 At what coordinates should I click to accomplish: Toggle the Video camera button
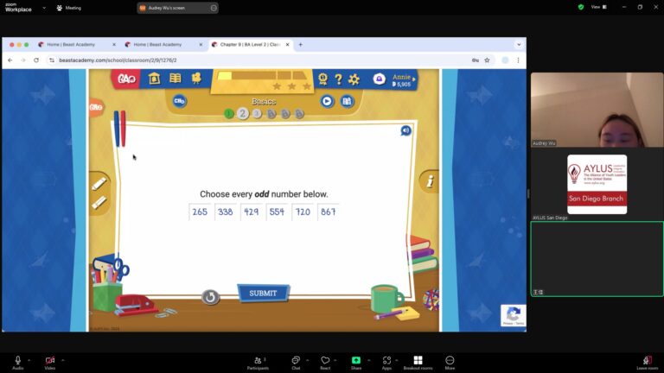tap(50, 363)
